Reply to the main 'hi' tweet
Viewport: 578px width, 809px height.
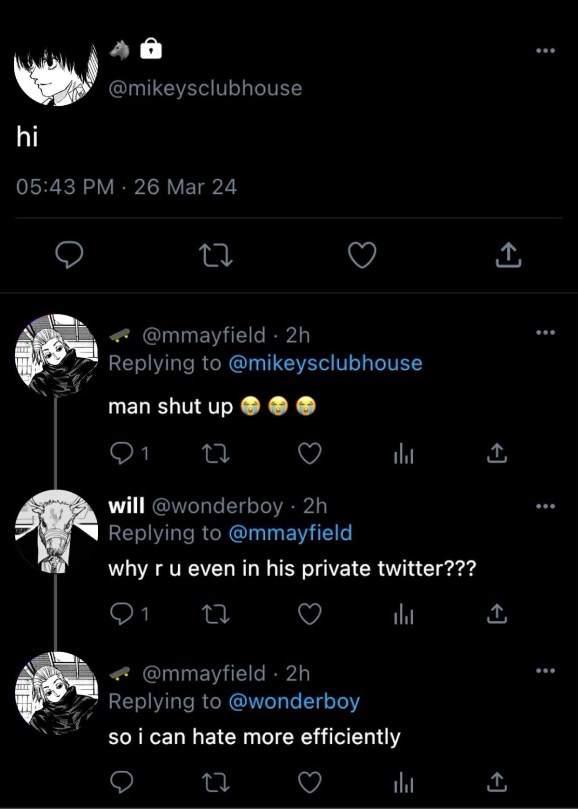click(69, 255)
